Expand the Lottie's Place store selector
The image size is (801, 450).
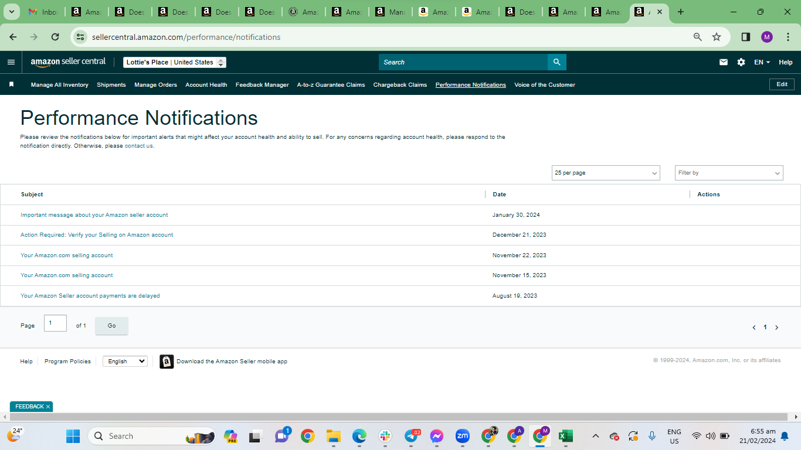tap(175, 62)
